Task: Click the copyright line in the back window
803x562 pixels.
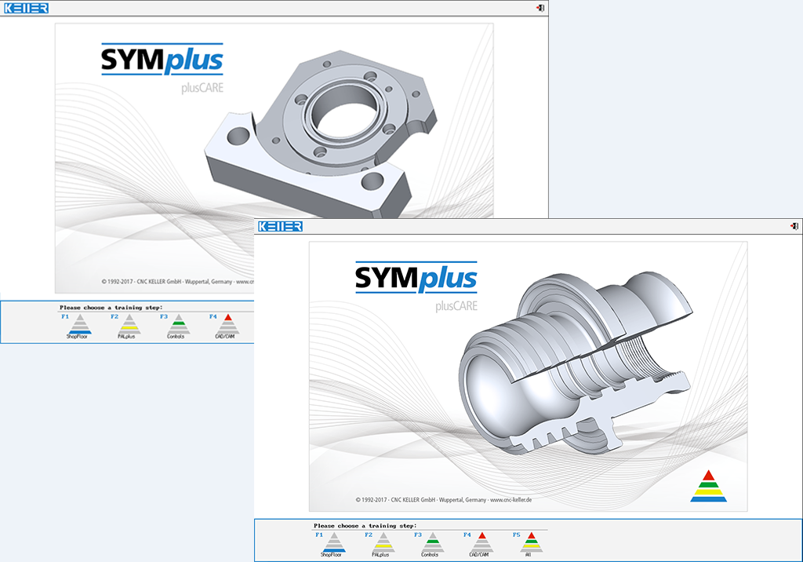Action: [x=177, y=282]
